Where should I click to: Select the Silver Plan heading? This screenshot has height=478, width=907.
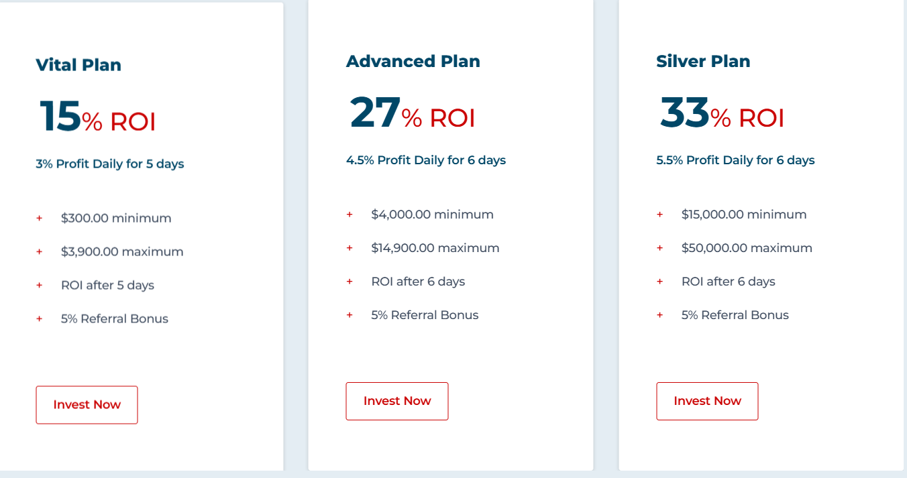point(703,62)
